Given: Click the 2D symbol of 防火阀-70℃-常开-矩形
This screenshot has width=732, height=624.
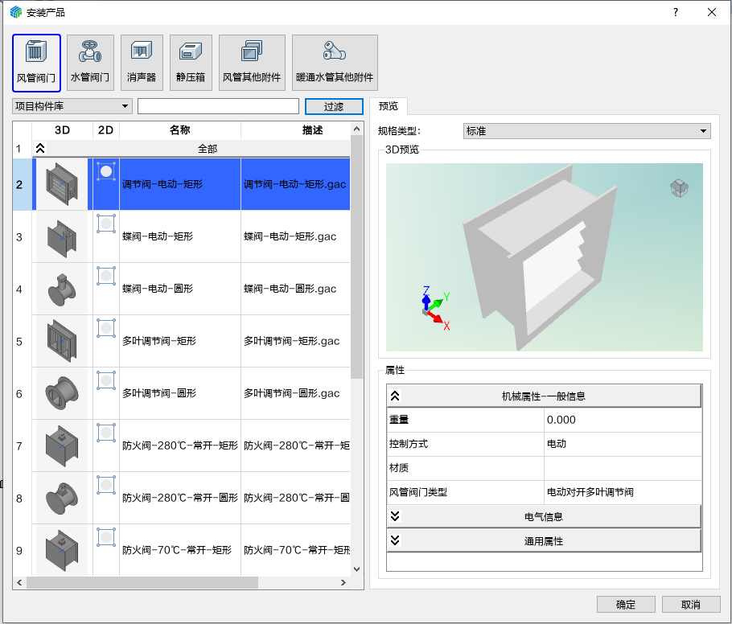Looking at the screenshot, I should point(106,537).
